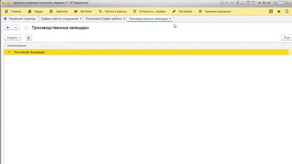Go forward with the right arrow button
Viewport: 292px width, 164px height.
pyautogui.click(x=16, y=27)
